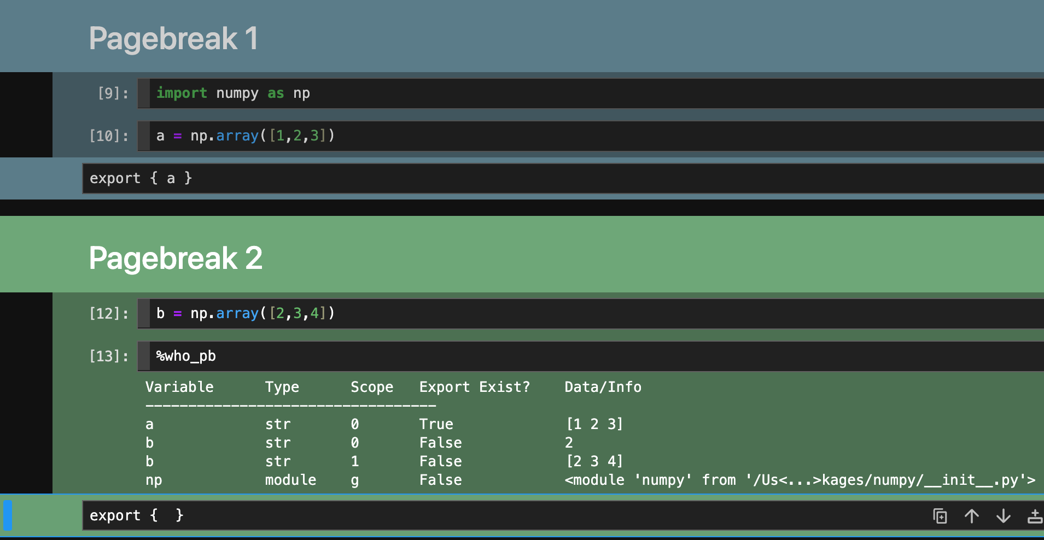
Task: Duplicate the selected export cell
Action: point(940,516)
